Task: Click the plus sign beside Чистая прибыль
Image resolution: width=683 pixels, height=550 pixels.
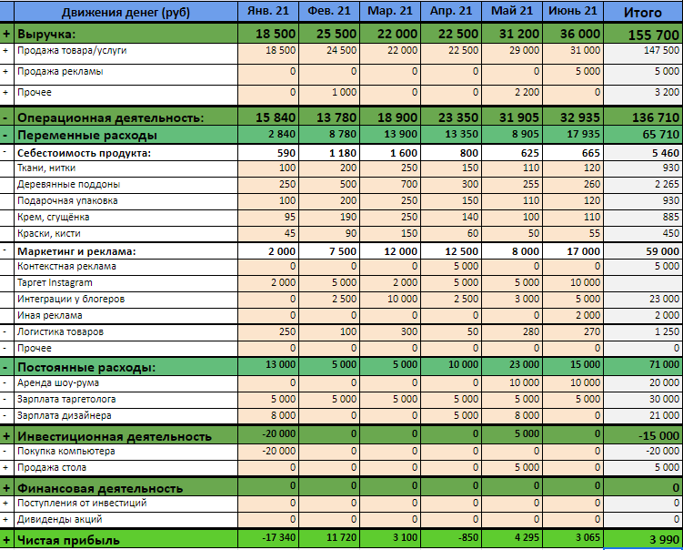Action: (x=6, y=540)
